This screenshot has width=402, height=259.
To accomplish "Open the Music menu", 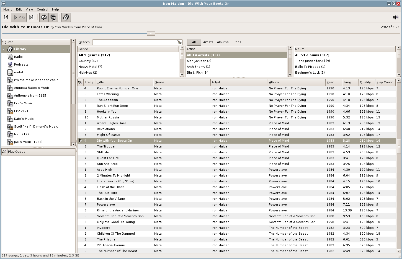I will (8, 9).
